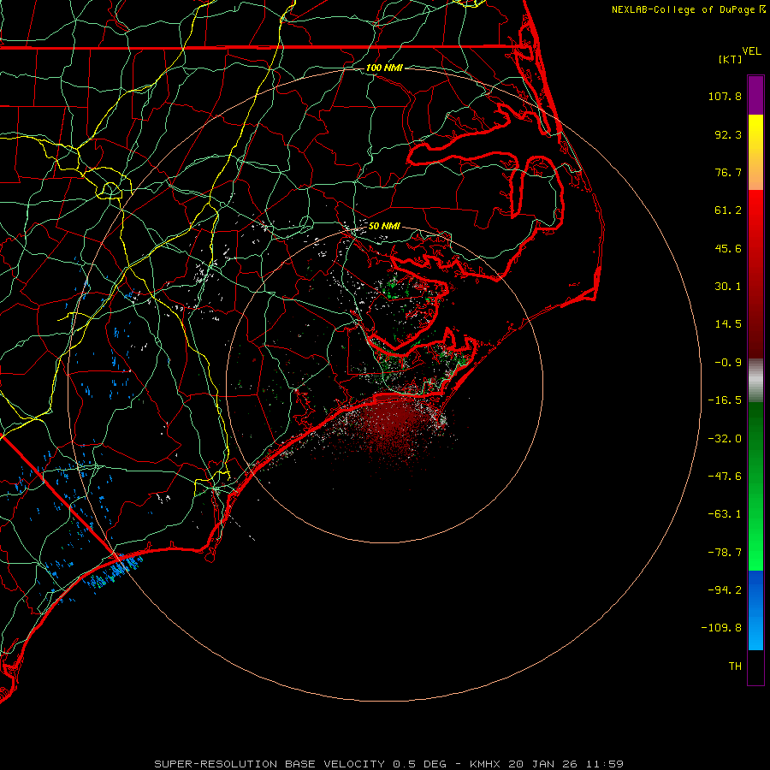Click the purple band of velocity scale
Viewport: 770px width, 770px height.
(x=755, y=95)
